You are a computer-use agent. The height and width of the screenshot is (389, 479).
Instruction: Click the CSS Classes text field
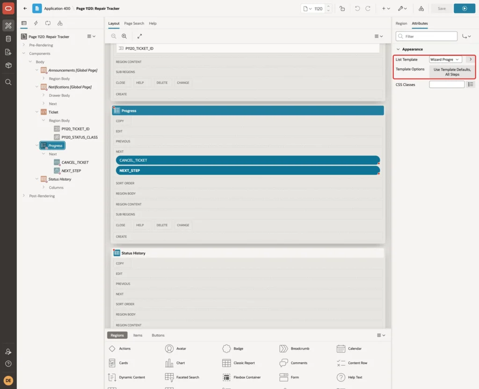click(447, 85)
